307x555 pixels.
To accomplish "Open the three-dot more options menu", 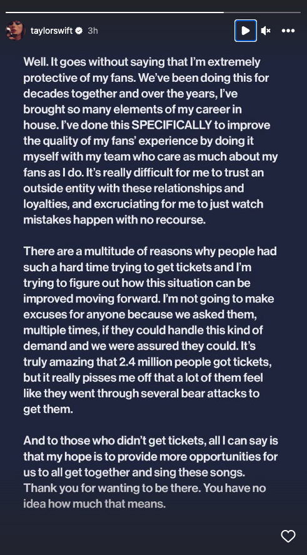I will (x=288, y=31).
